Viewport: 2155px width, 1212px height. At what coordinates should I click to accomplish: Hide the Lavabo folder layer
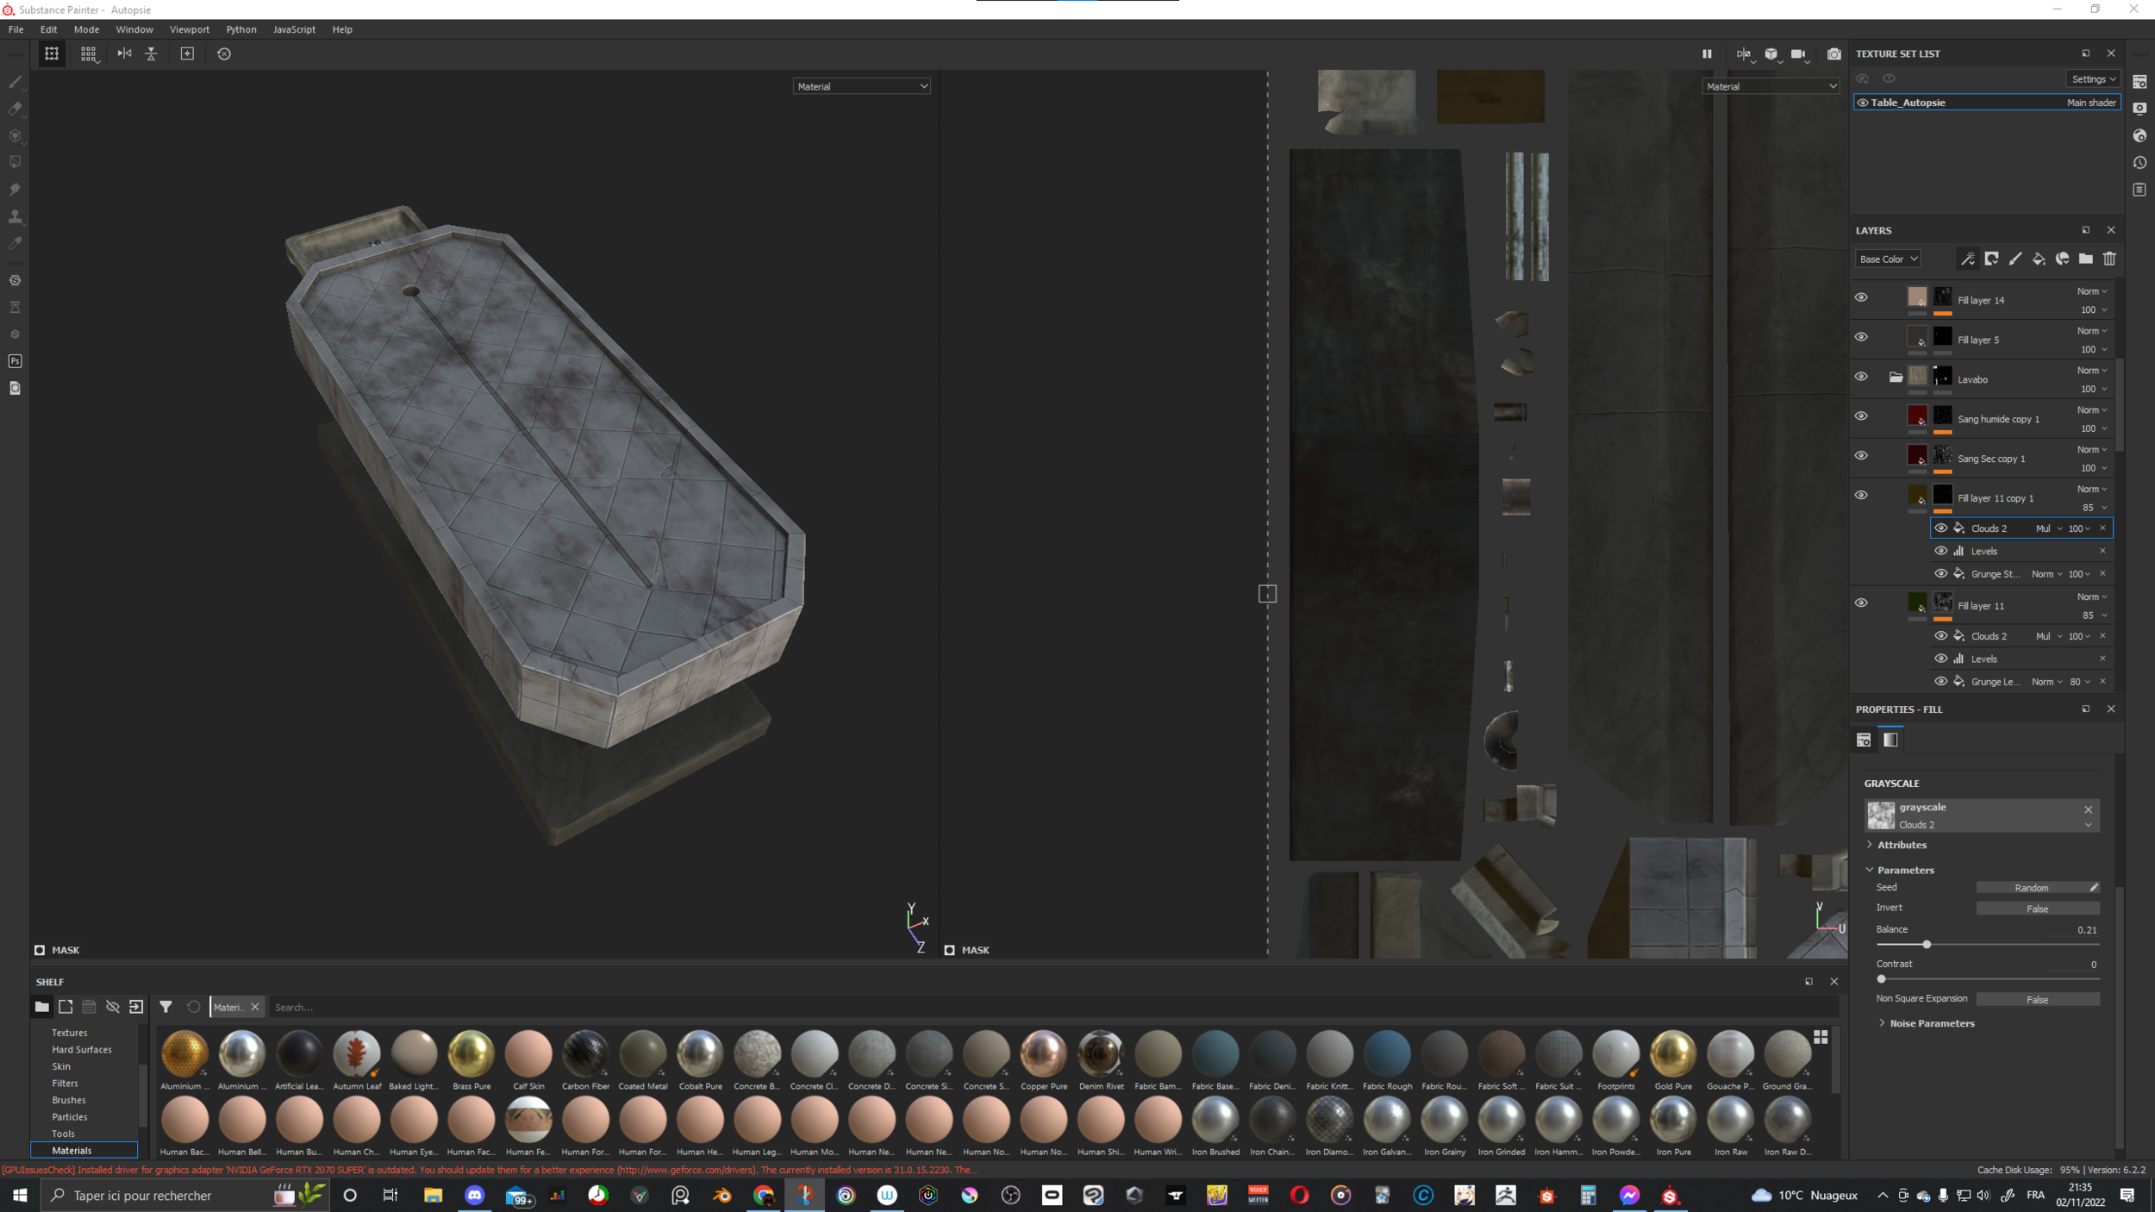[x=1861, y=378]
